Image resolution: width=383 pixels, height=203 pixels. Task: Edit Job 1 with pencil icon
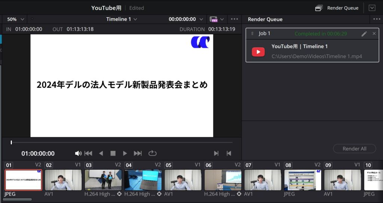pyautogui.click(x=364, y=34)
